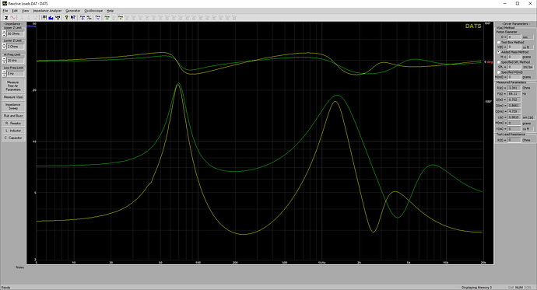The height and width of the screenshot is (290, 537).
Task: Click the blue chart toolbar icon
Action: [x=51, y=17]
